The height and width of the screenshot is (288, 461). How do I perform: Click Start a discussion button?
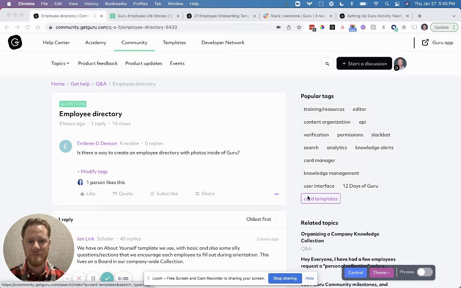pos(364,64)
